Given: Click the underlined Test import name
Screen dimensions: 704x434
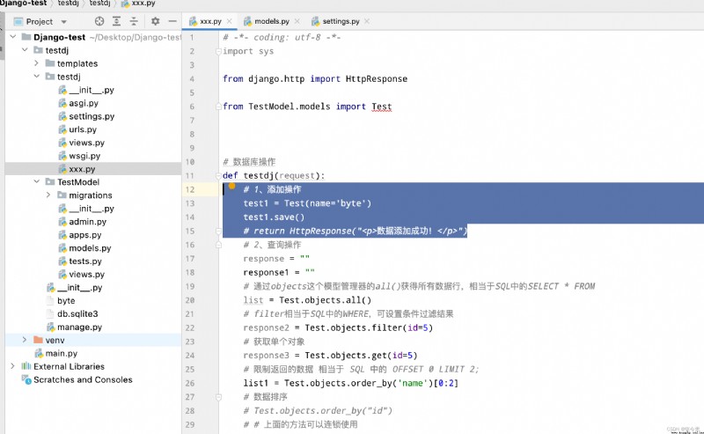Looking at the screenshot, I should point(382,107).
